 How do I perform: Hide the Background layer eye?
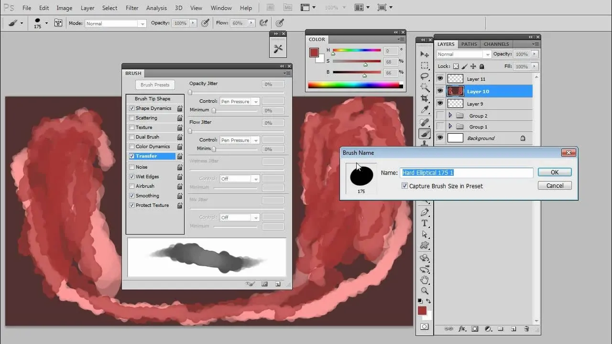[x=440, y=138]
